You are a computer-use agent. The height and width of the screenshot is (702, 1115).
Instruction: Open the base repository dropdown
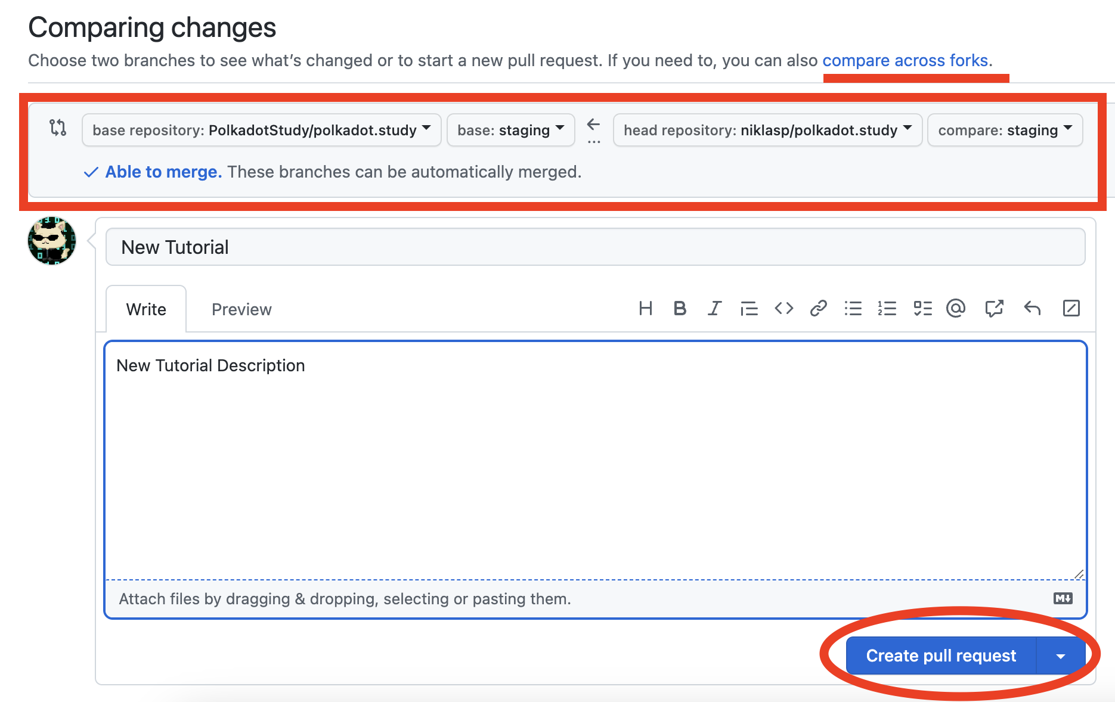click(261, 130)
